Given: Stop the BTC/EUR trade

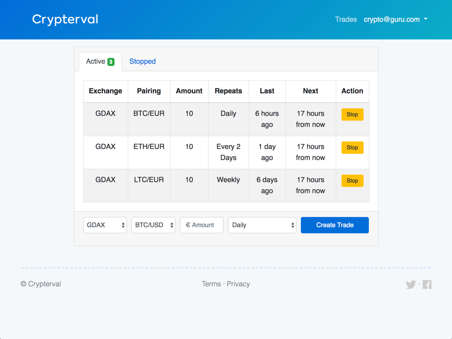Looking at the screenshot, I should click(352, 114).
